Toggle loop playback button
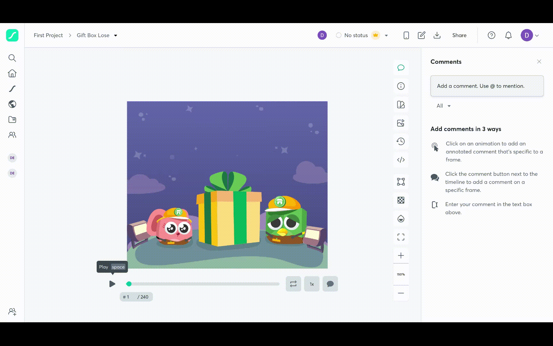The height and width of the screenshot is (346, 553). 293,284
